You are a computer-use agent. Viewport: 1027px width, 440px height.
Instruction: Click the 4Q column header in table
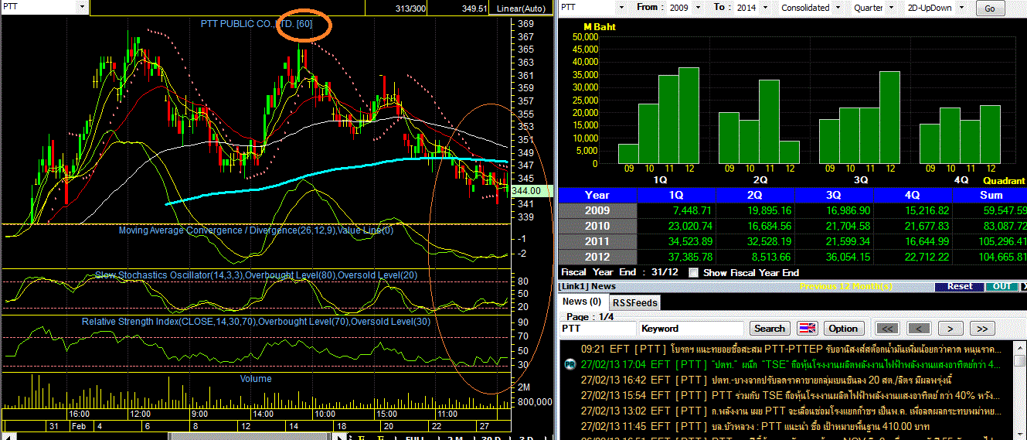pyautogui.click(x=913, y=195)
